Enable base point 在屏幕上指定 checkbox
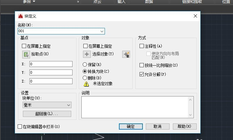Image resolution: width=233 pixels, height=140 pixels. point(24,46)
